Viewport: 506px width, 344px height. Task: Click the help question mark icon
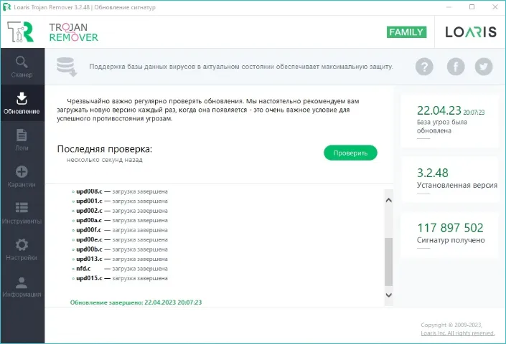point(424,67)
